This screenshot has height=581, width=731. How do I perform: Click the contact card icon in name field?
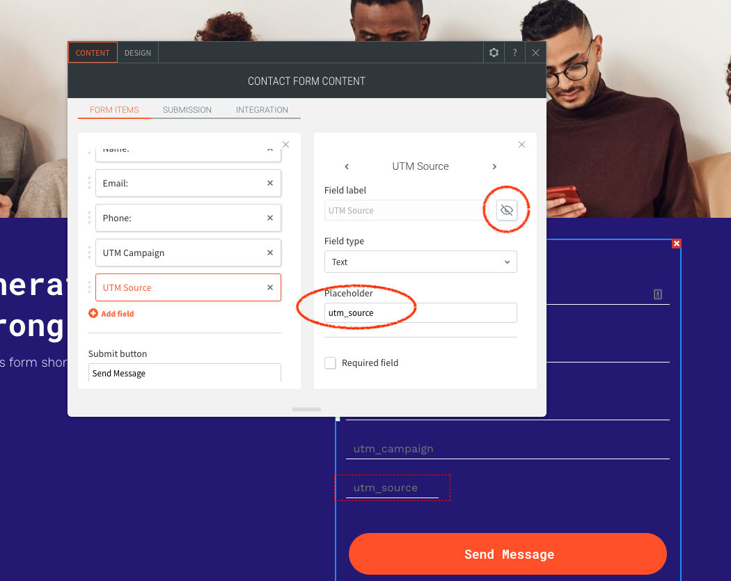pos(658,294)
